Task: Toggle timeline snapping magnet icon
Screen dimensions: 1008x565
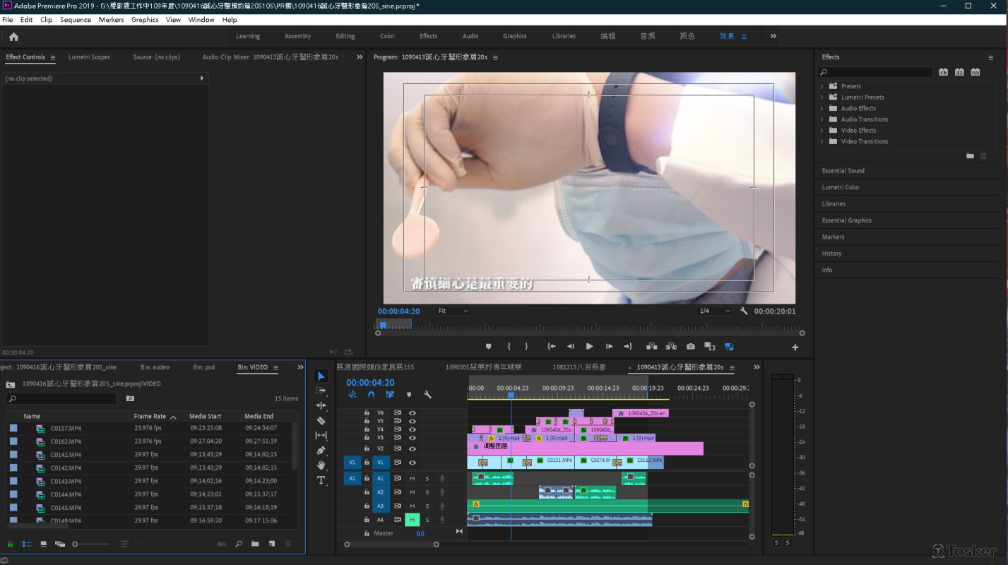Action: tap(371, 395)
